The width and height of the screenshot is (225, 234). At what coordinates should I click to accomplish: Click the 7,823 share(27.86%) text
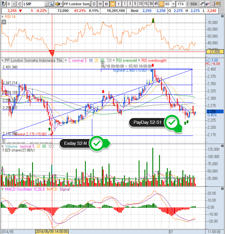click(x=18, y=150)
